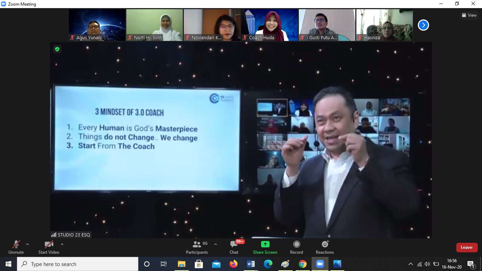Expand video options arrow beside Start Video
The height and width of the screenshot is (271, 482).
click(62, 244)
